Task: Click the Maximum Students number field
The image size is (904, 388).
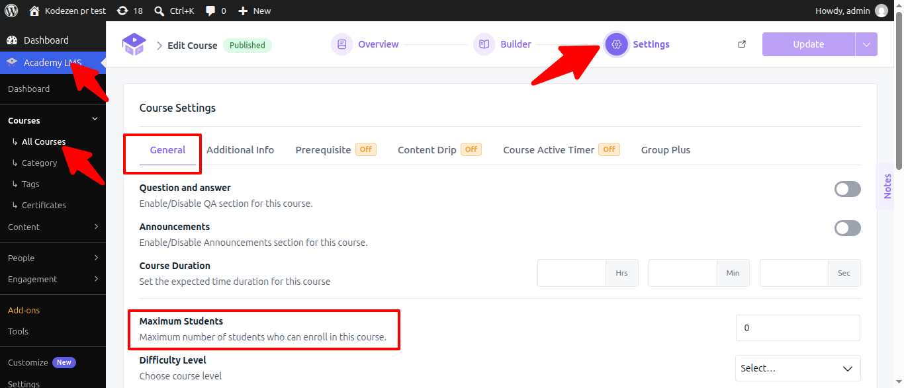Action: coord(798,328)
